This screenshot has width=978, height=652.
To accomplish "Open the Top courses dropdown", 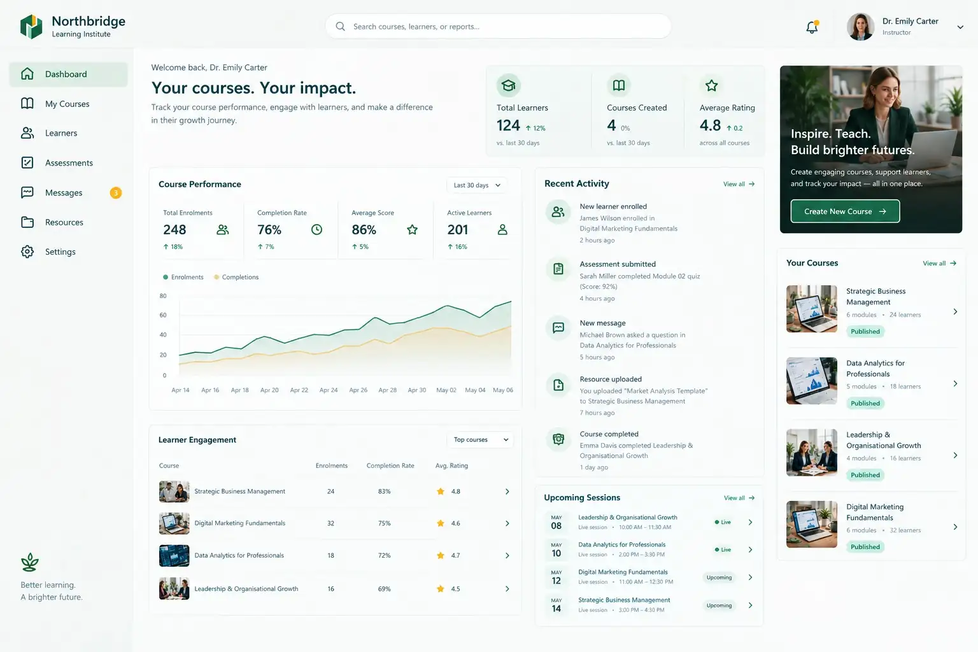I will pyautogui.click(x=481, y=440).
